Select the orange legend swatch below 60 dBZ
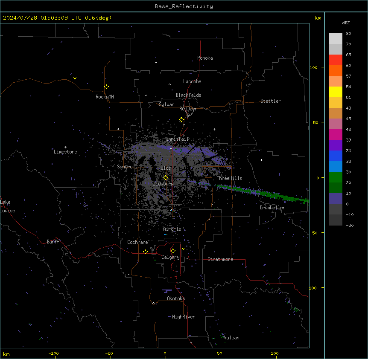 pyautogui.click(x=336, y=70)
